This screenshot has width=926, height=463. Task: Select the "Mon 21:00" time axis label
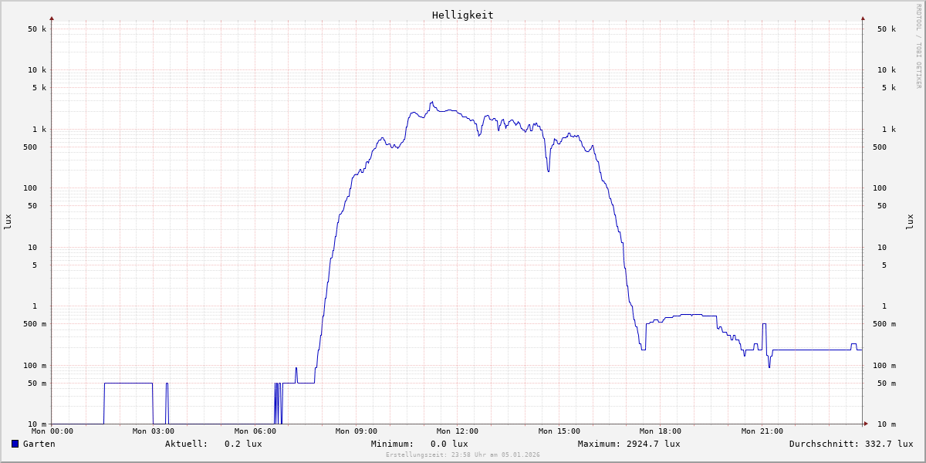762,431
